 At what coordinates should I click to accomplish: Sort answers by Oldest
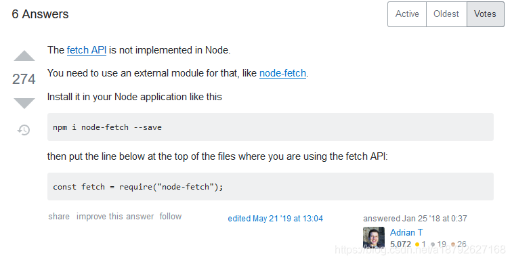click(446, 14)
